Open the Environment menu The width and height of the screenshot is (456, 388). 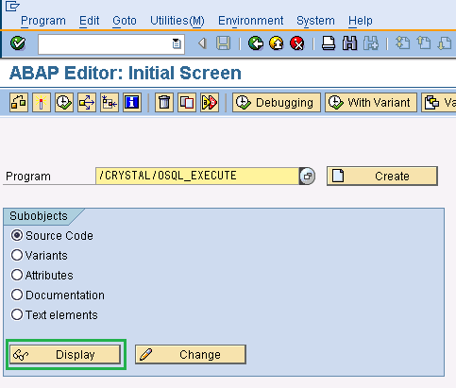[x=251, y=21]
